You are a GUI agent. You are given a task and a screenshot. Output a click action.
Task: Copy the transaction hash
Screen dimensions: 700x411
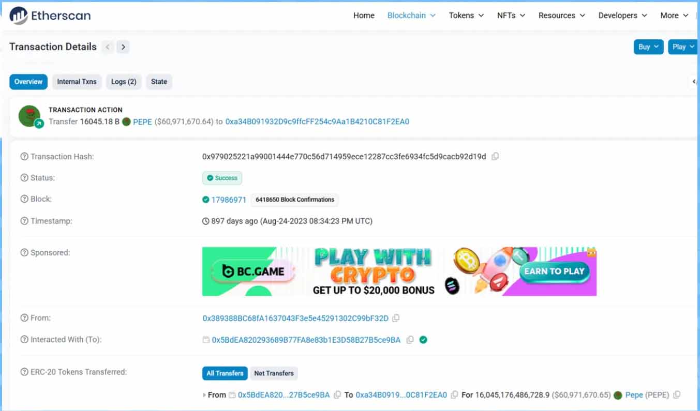(495, 157)
